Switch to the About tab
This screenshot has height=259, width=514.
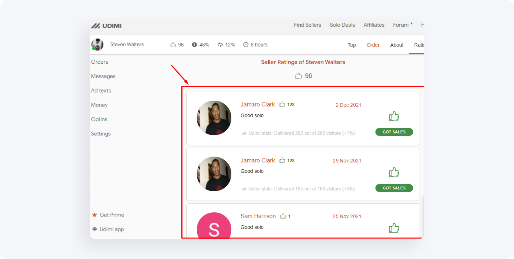click(397, 45)
